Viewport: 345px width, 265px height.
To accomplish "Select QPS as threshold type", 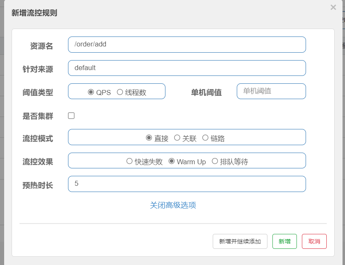I will pos(91,92).
